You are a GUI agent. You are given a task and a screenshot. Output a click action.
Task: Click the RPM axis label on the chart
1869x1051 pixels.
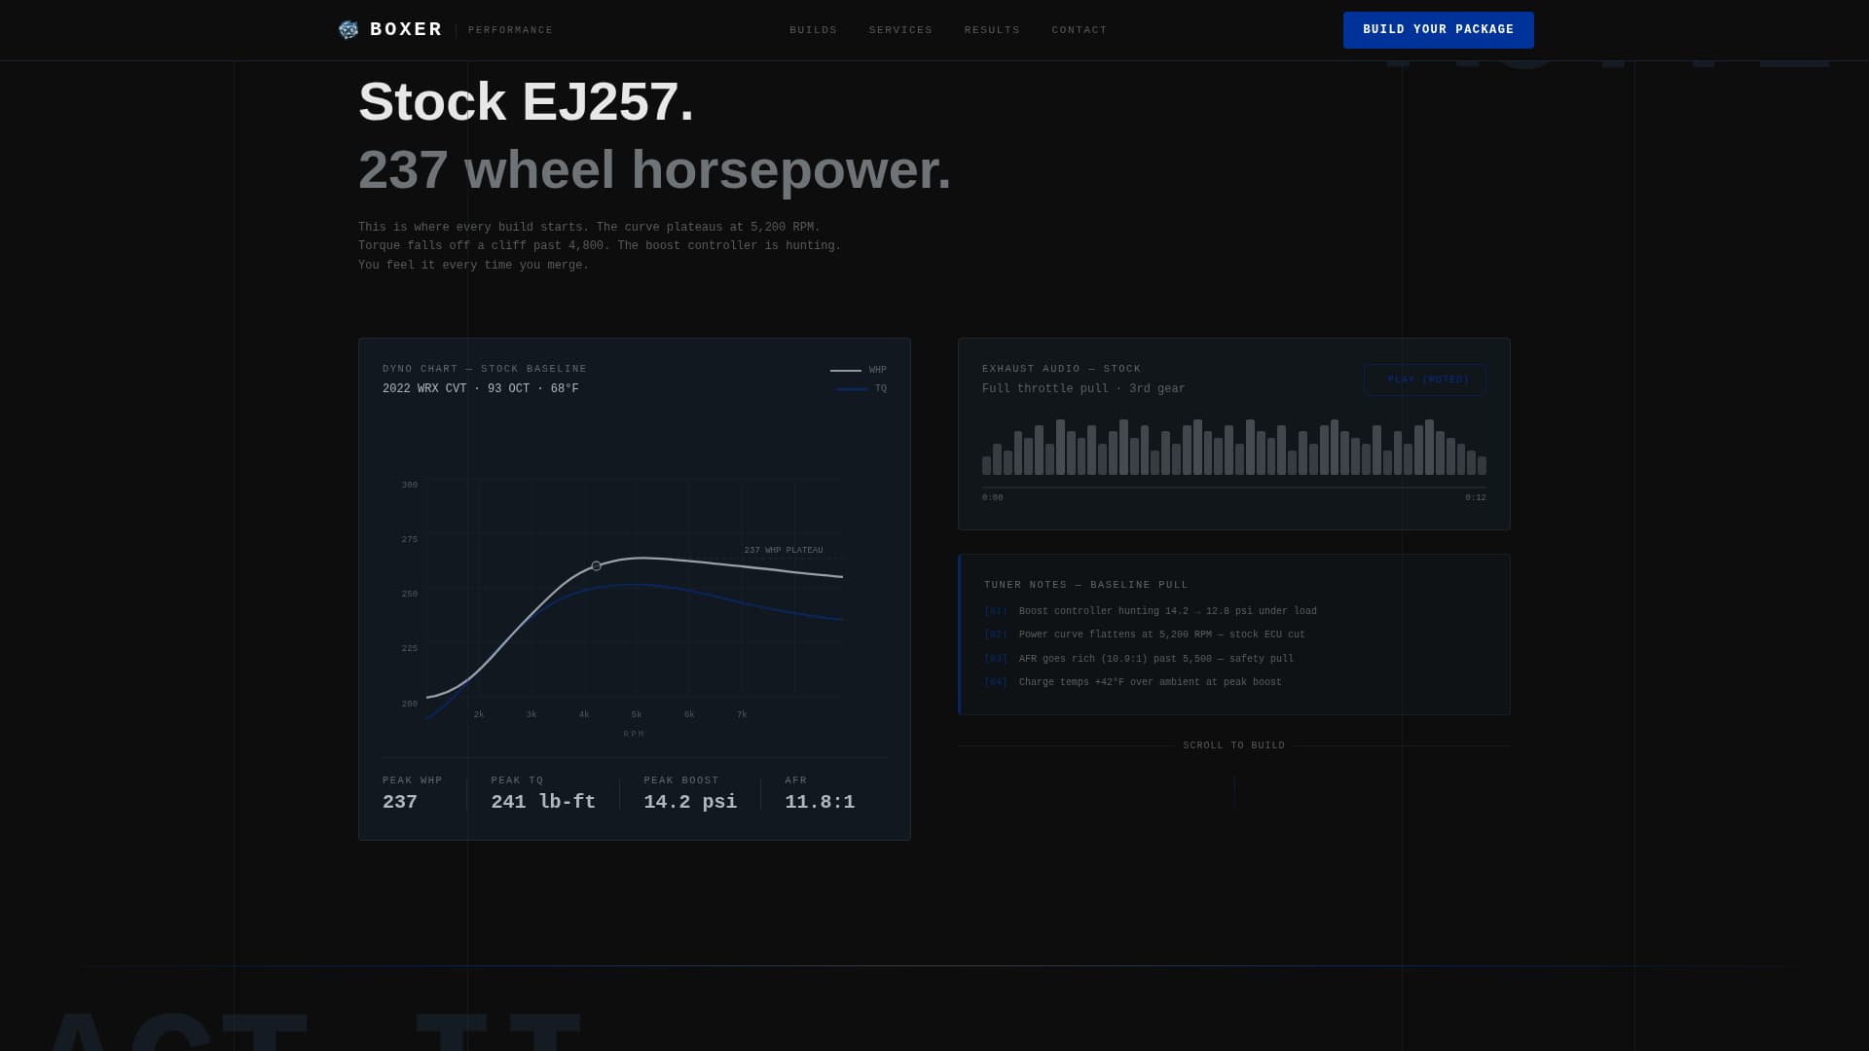[635, 734]
